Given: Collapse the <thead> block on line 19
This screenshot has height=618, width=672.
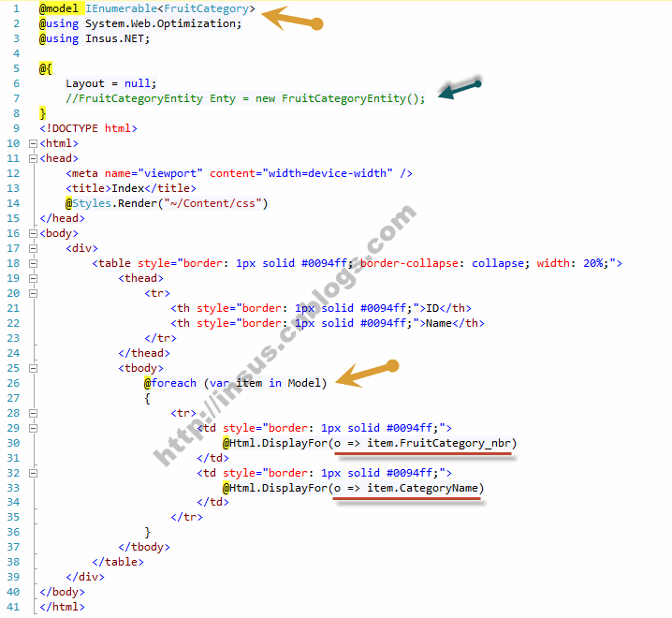Looking at the screenshot, I should (33, 279).
